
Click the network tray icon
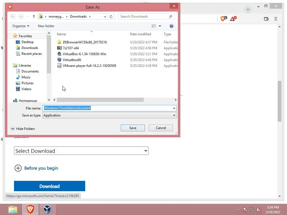(252, 210)
